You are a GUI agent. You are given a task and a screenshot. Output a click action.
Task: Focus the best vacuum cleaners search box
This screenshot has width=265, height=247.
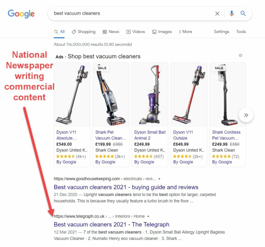(132, 13)
